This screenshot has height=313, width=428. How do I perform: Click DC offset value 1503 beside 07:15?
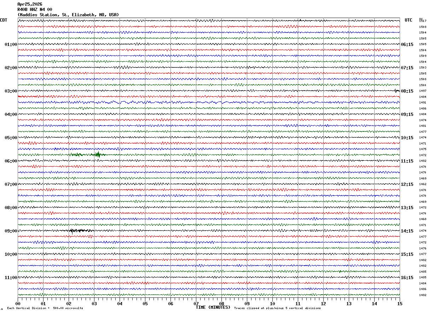(423, 68)
